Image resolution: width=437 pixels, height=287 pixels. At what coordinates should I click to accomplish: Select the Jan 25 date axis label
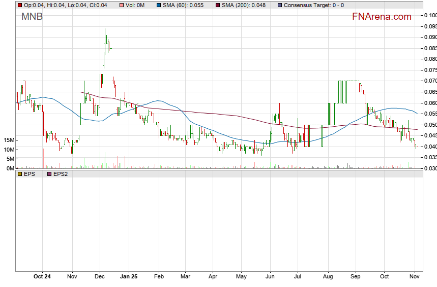tap(129, 277)
